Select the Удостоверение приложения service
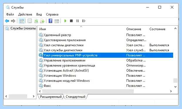 65,40
